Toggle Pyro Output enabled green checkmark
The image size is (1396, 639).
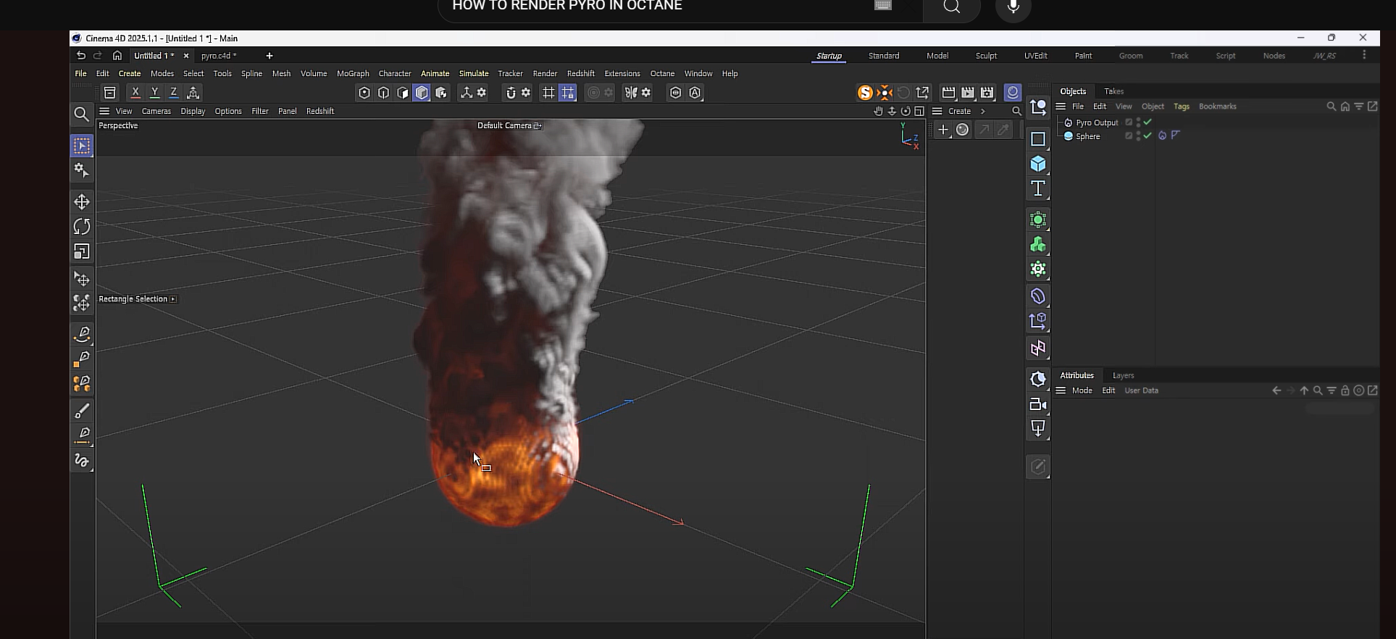pyautogui.click(x=1148, y=122)
